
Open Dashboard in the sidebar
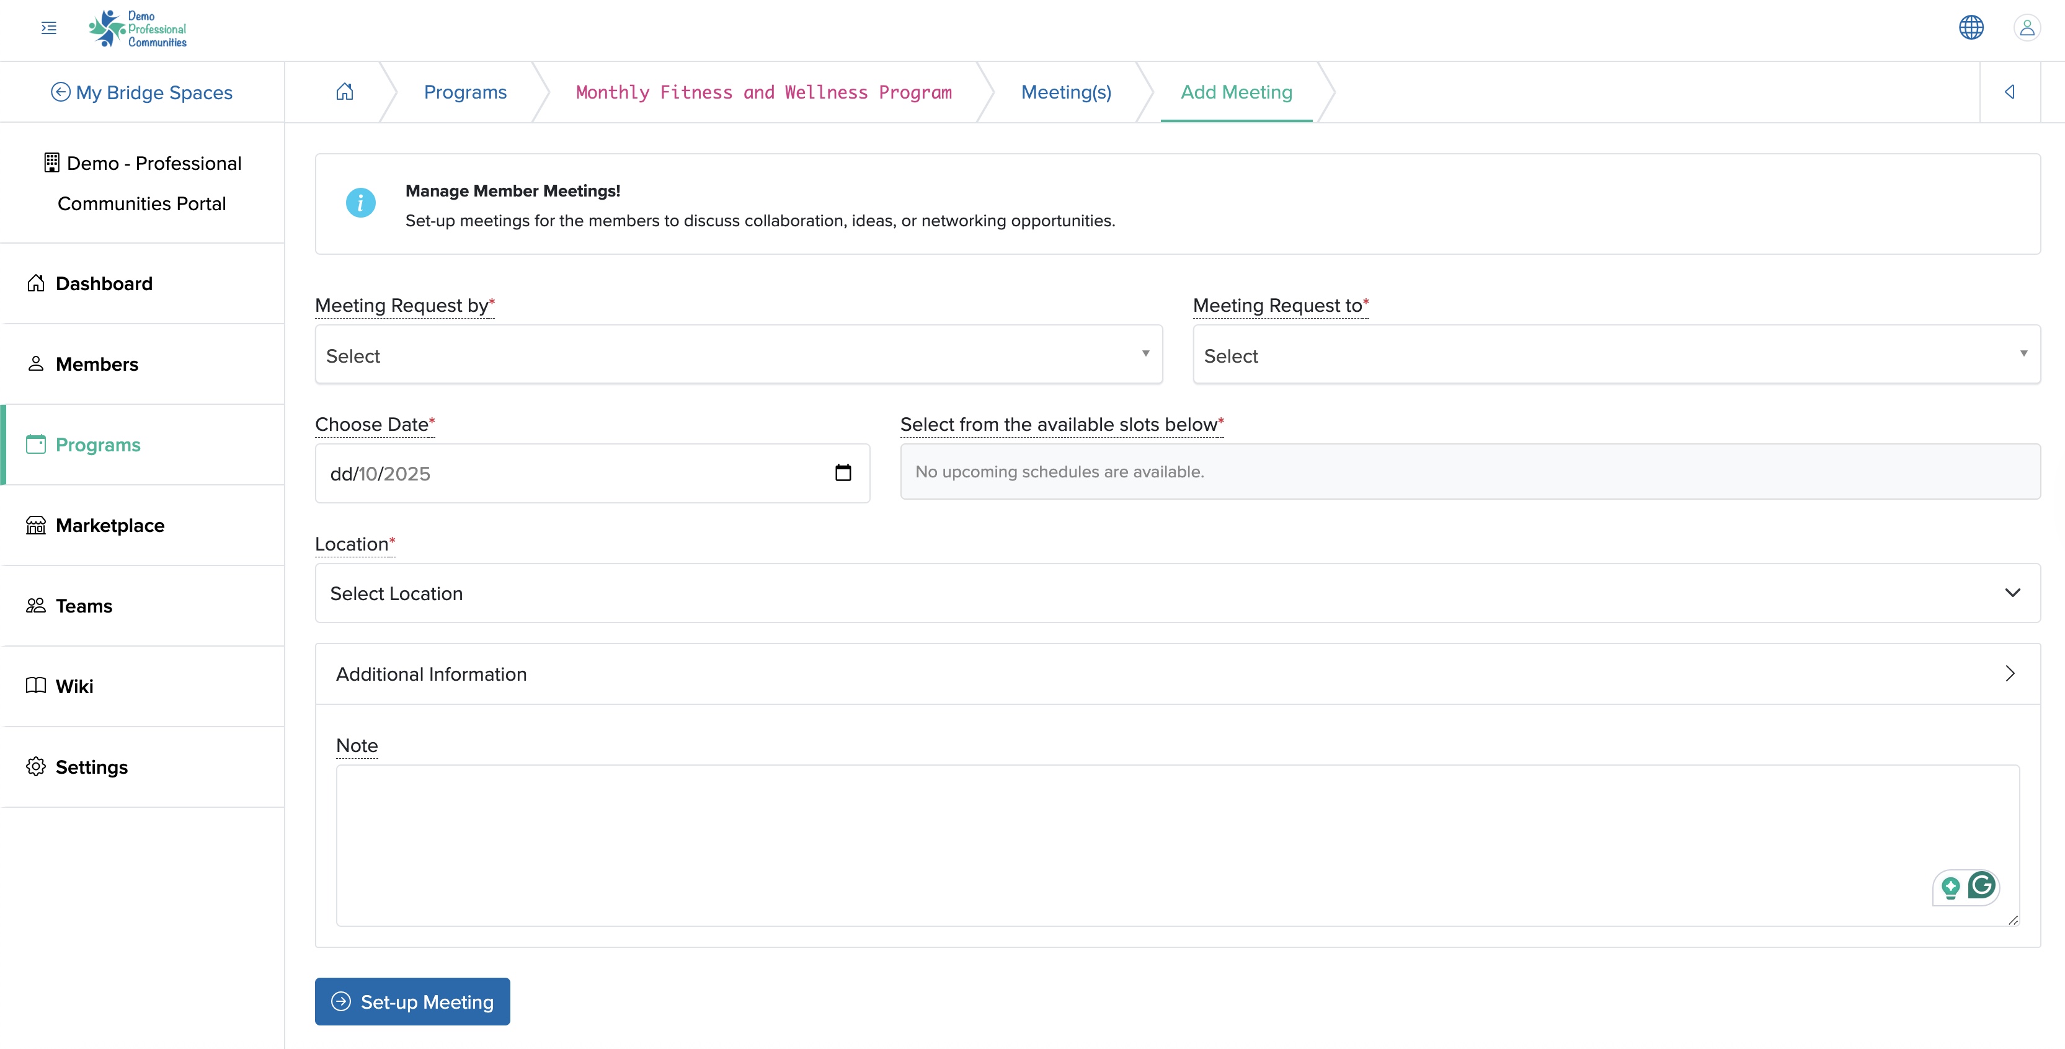coord(143,284)
